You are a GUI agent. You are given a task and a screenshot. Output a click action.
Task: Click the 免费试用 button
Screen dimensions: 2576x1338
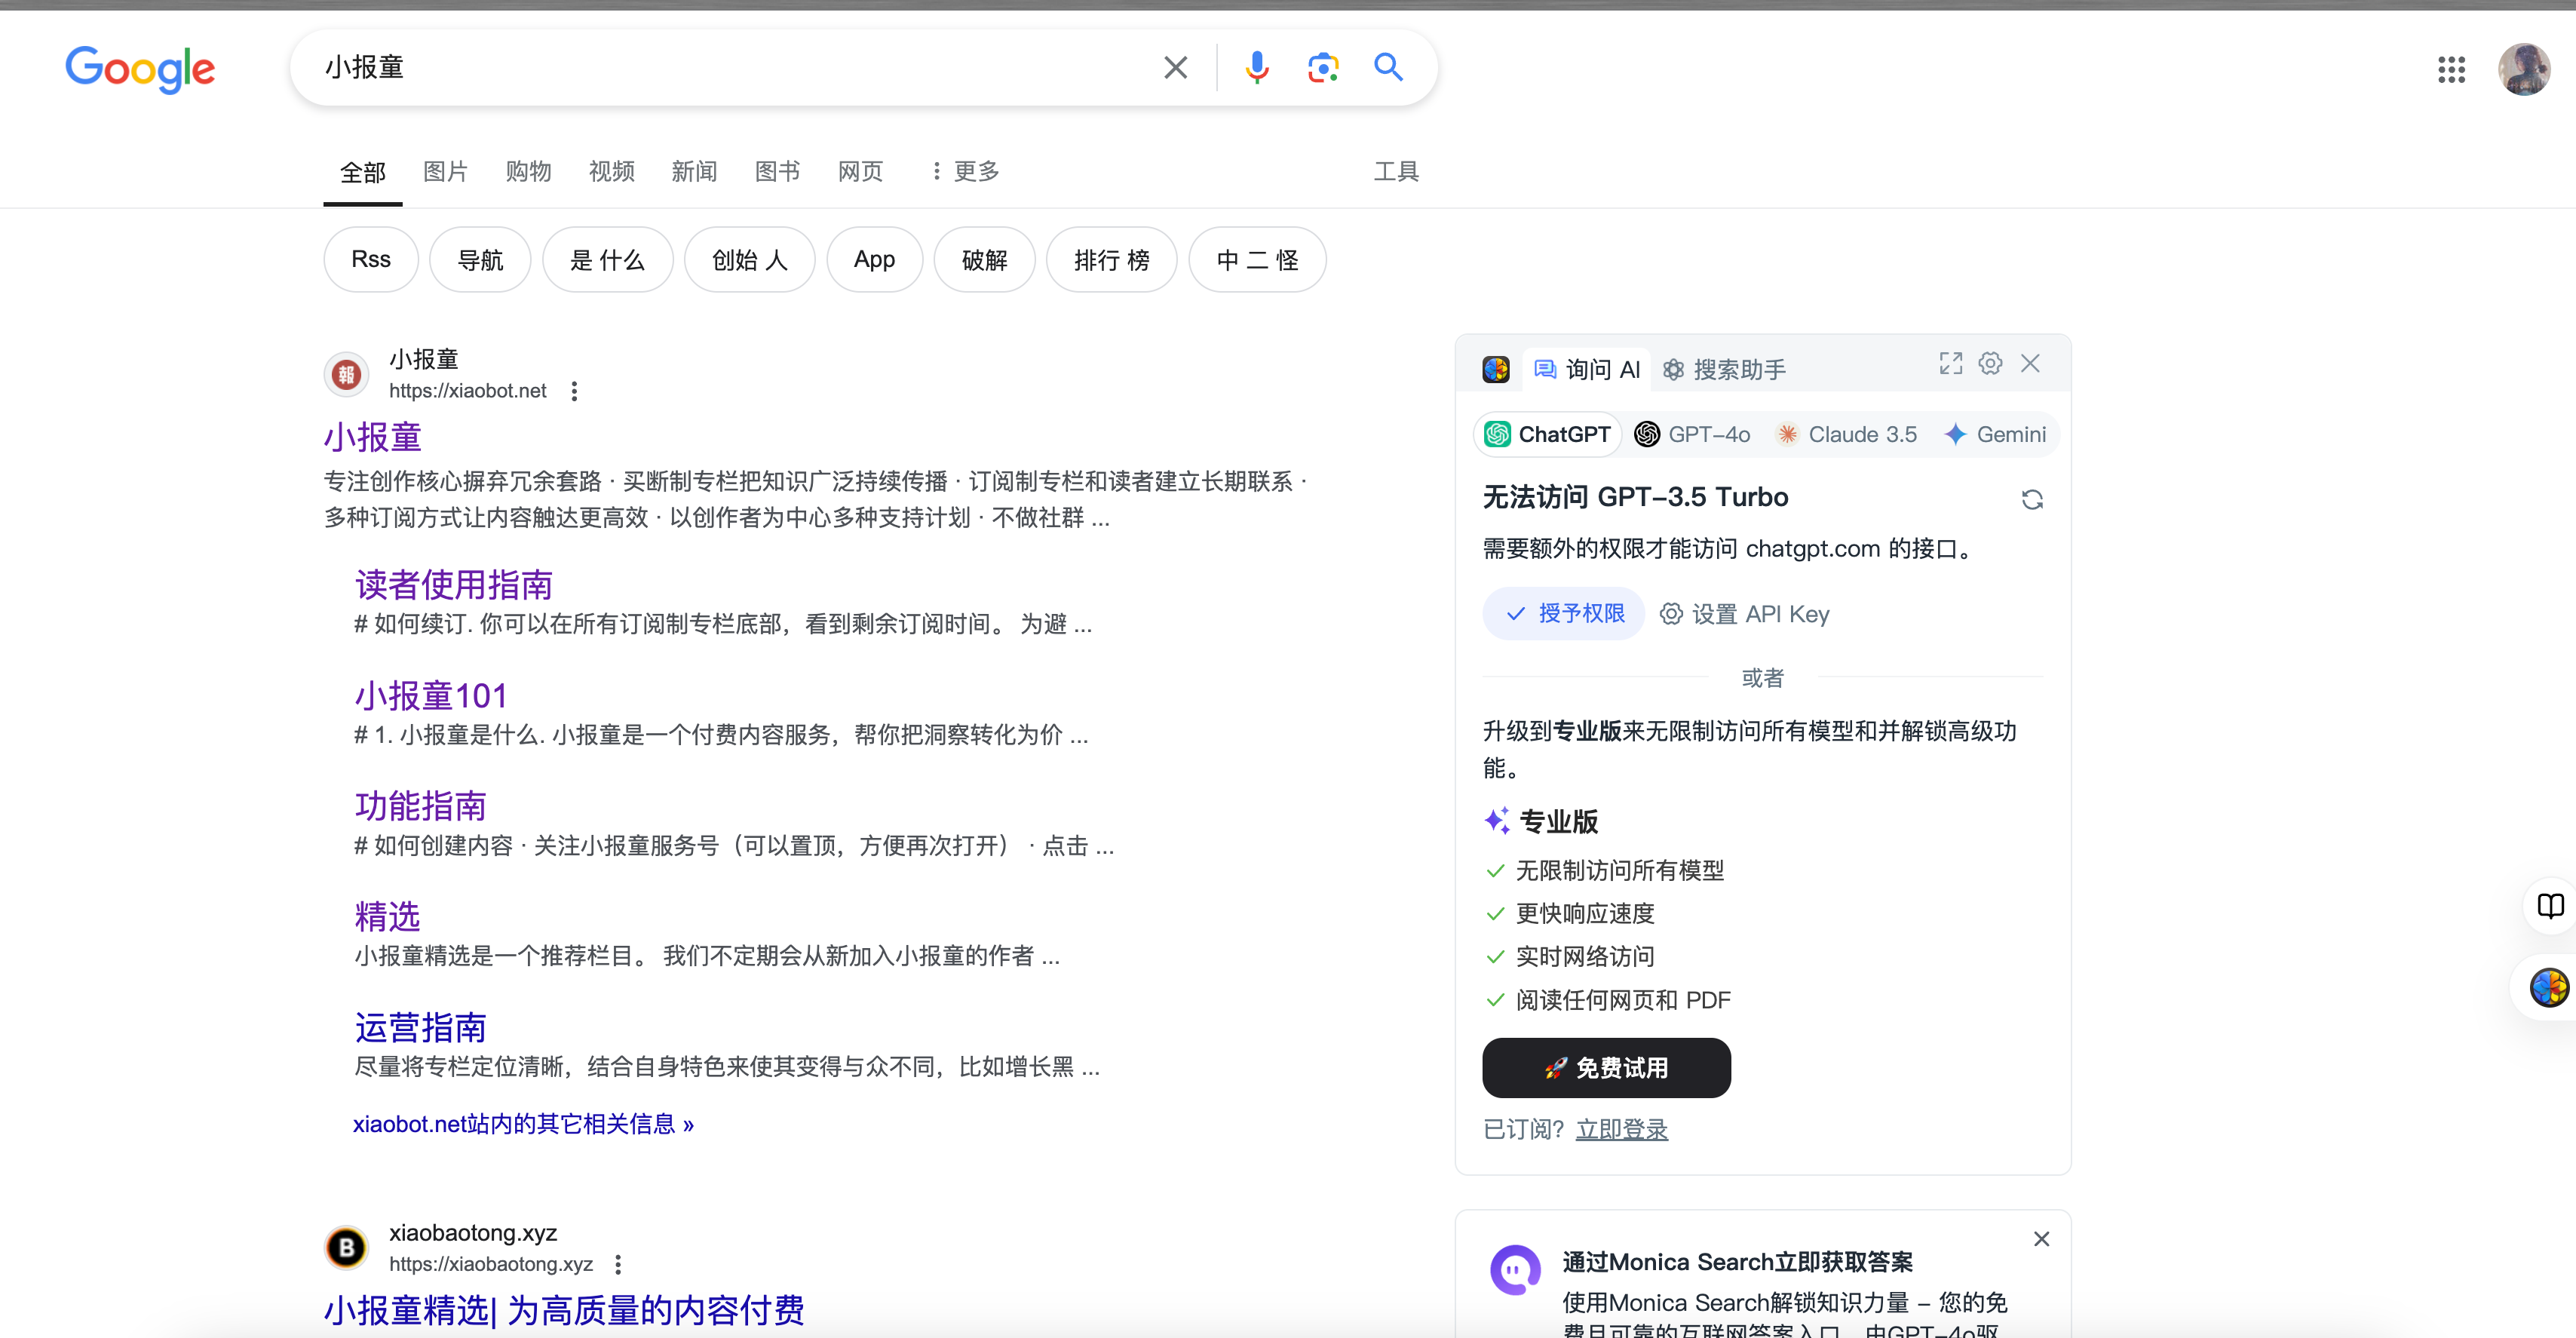click(1606, 1068)
